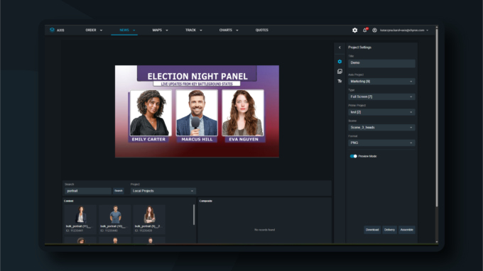Open the image layers sidebar icon

point(340,72)
